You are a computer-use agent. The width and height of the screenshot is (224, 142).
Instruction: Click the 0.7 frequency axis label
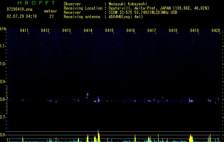pos(3,117)
